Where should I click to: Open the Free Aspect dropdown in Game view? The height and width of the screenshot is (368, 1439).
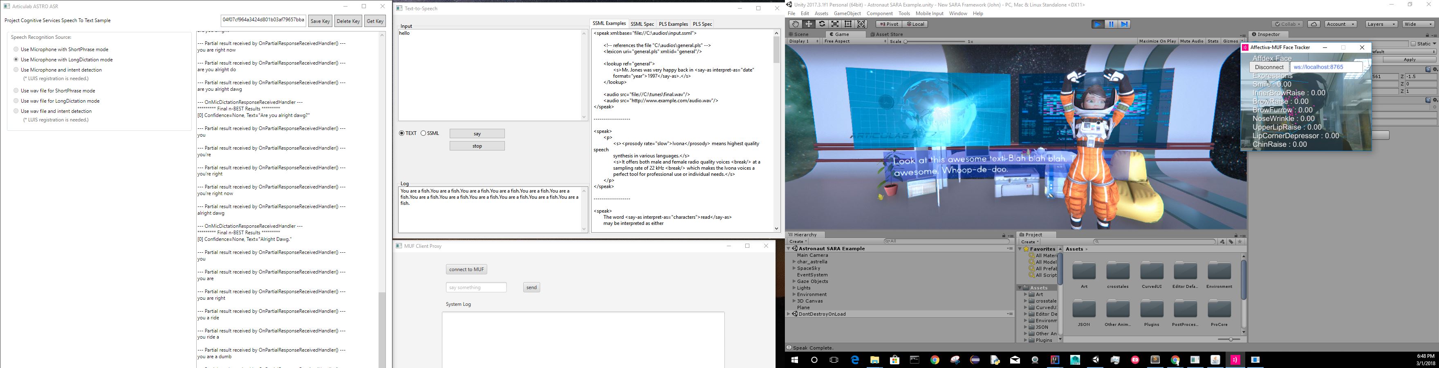point(855,41)
